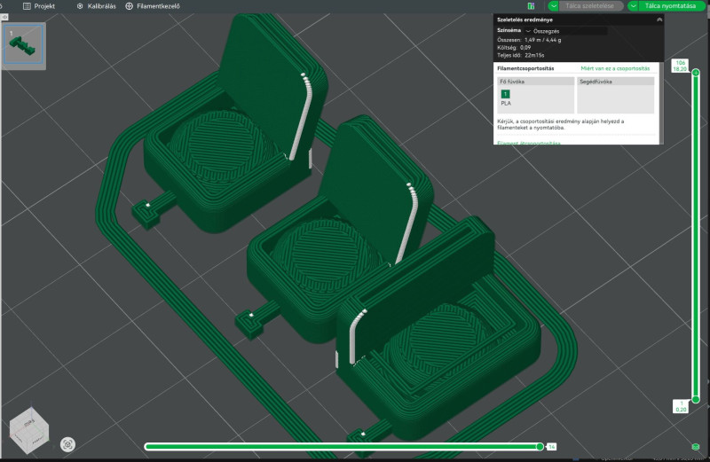Screen dimensions: 710x462
Task: Click the top layer label 106 / 18,20
Action: point(680,66)
